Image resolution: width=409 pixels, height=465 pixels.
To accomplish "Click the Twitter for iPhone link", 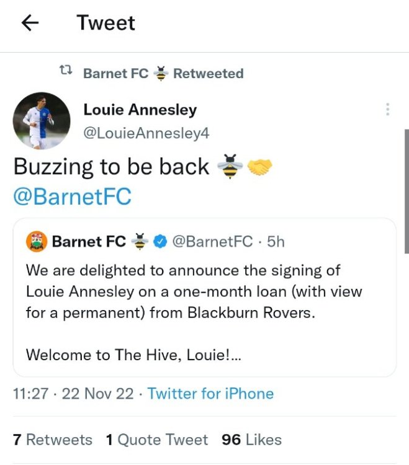I will click(x=210, y=393).
